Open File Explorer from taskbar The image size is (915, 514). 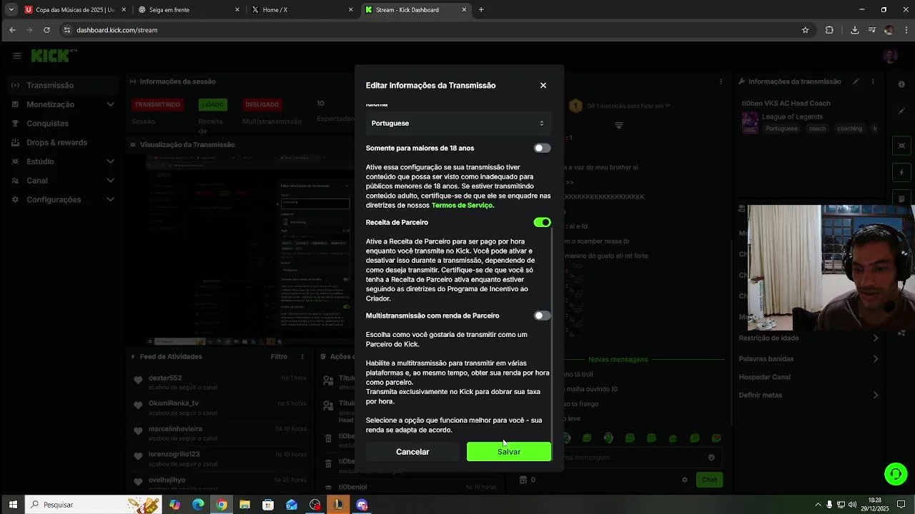point(244,505)
